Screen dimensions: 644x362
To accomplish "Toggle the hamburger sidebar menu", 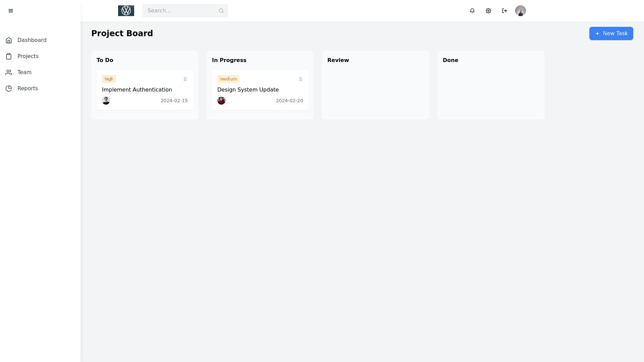I will click(x=11, y=11).
